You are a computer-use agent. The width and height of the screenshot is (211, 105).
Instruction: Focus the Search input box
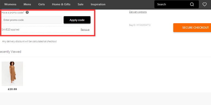pyautogui.click(x=171, y=4)
